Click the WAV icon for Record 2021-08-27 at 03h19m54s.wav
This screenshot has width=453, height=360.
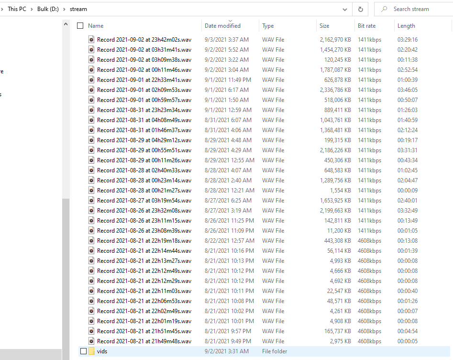click(x=91, y=201)
